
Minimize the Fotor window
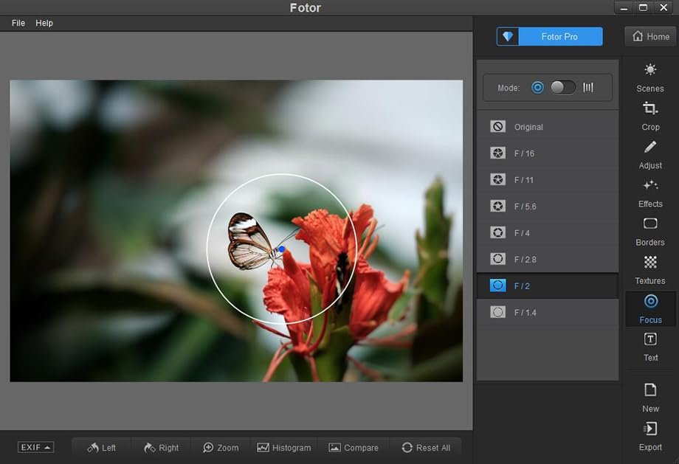coord(624,7)
